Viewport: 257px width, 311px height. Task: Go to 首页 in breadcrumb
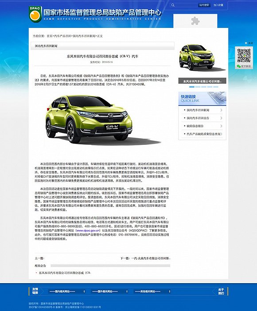pos(50,36)
